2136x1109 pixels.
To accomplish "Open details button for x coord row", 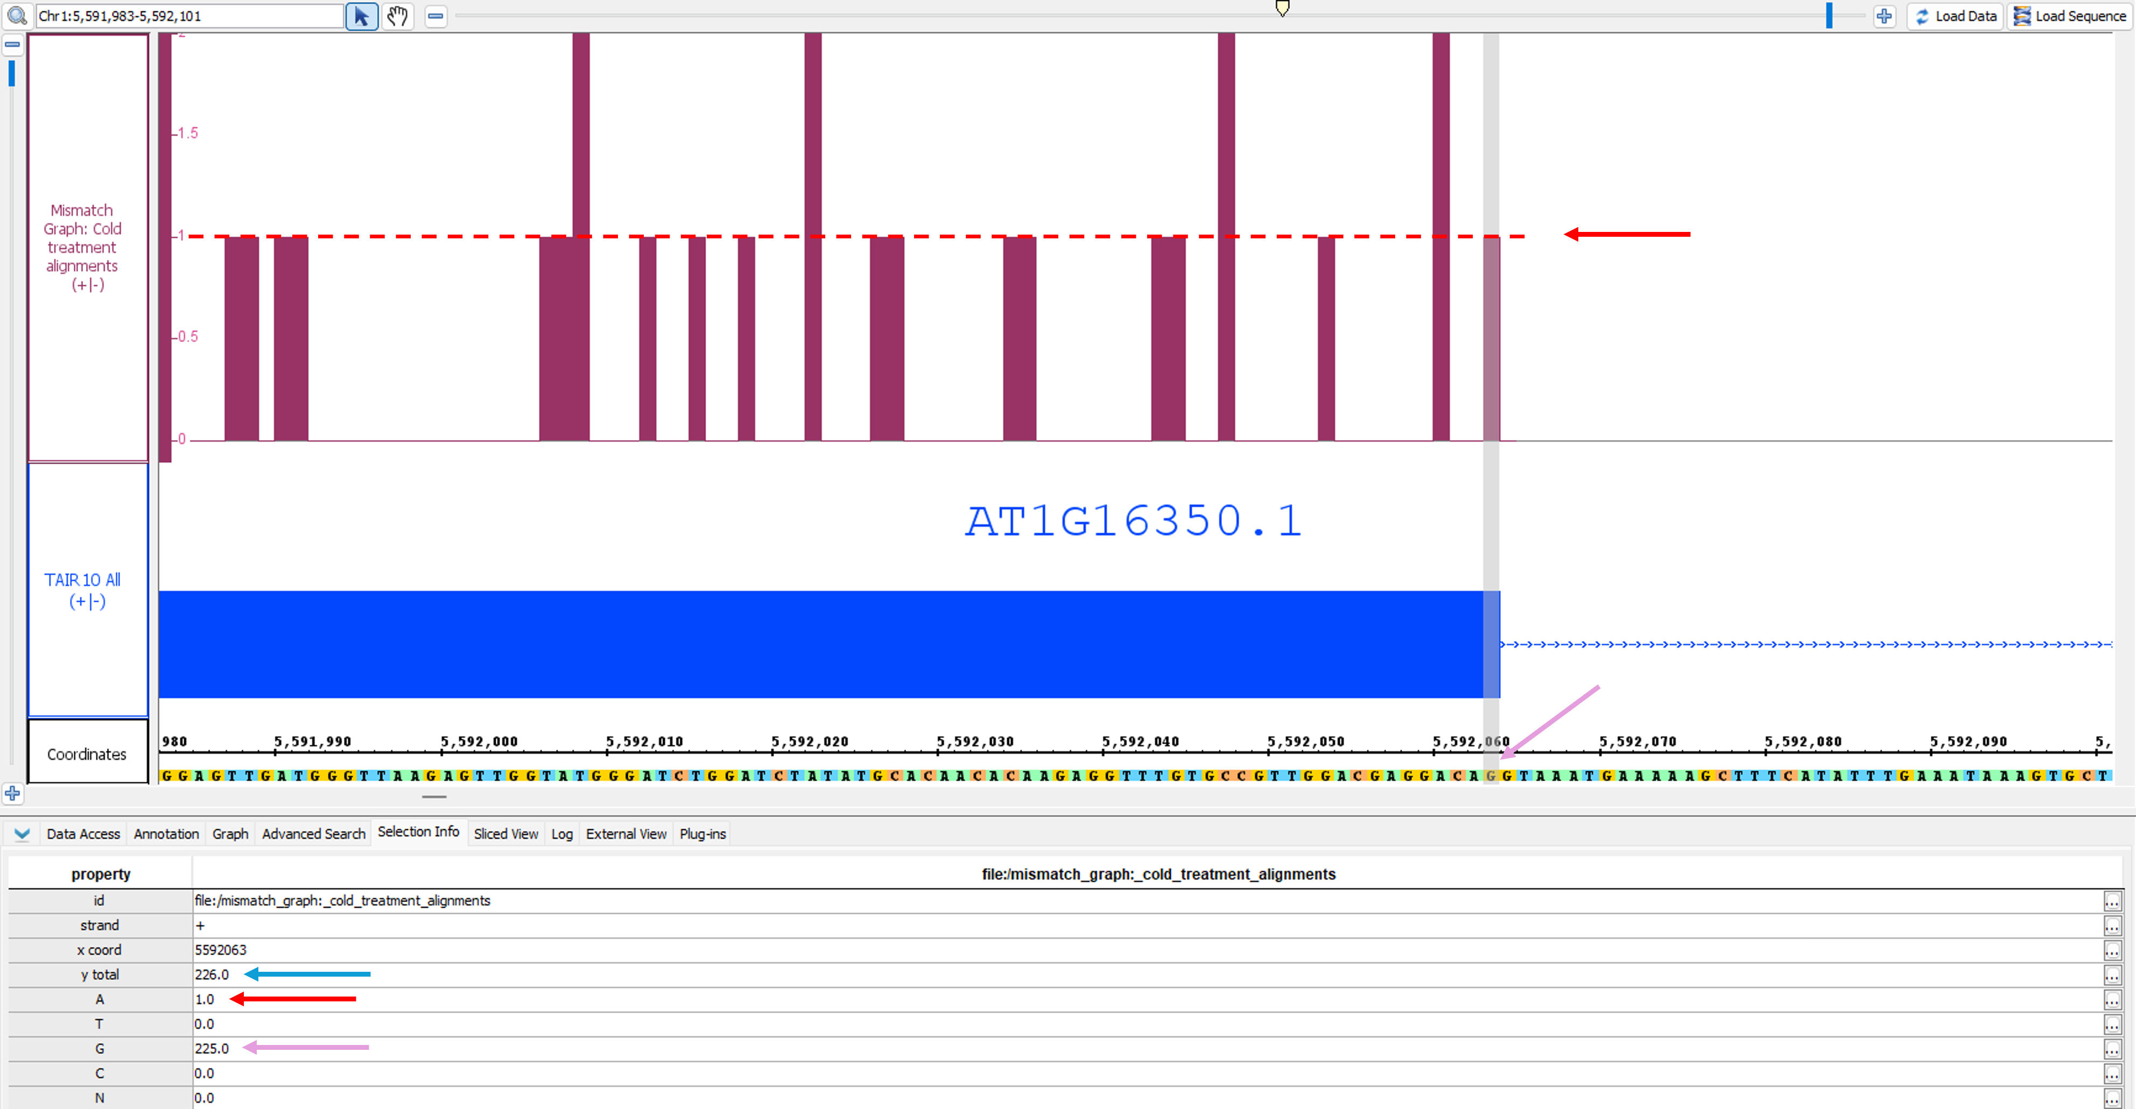I will [2112, 951].
